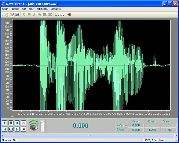The height and width of the screenshot is (143, 179).
Task: Click the Delete X toolbar icon
Action: click(50, 15)
